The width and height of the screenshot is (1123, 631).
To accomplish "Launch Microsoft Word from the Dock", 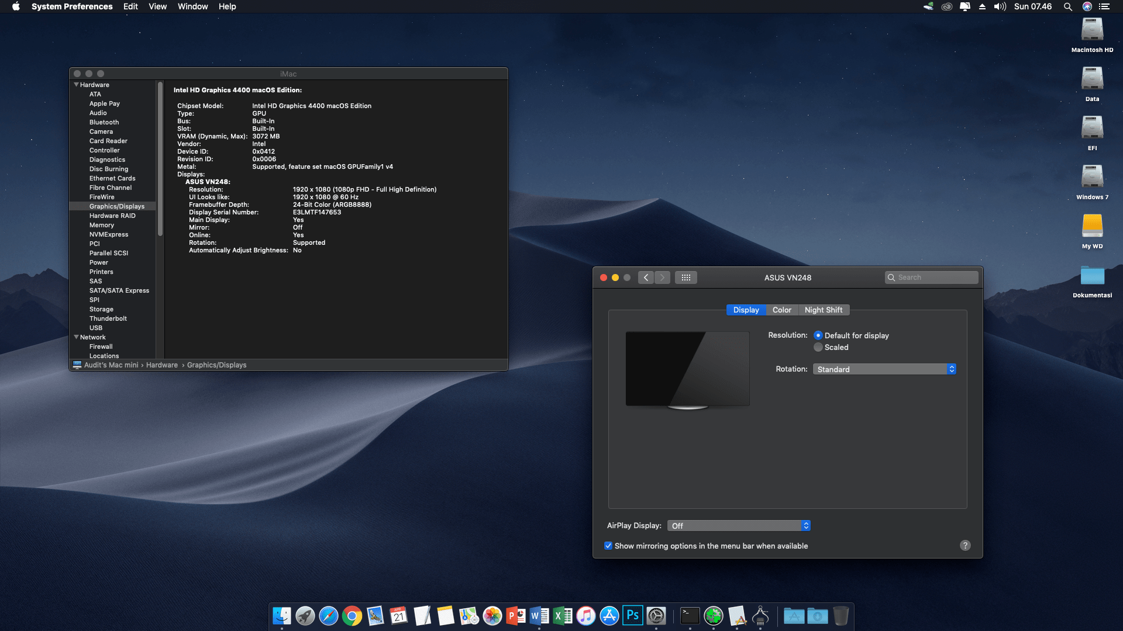I will (x=539, y=616).
